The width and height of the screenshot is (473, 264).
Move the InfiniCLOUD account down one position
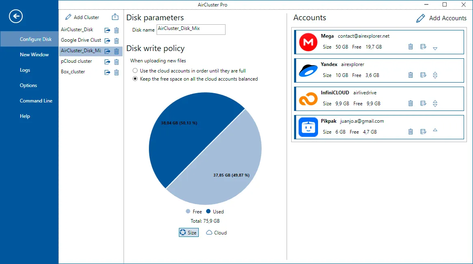[435, 105]
